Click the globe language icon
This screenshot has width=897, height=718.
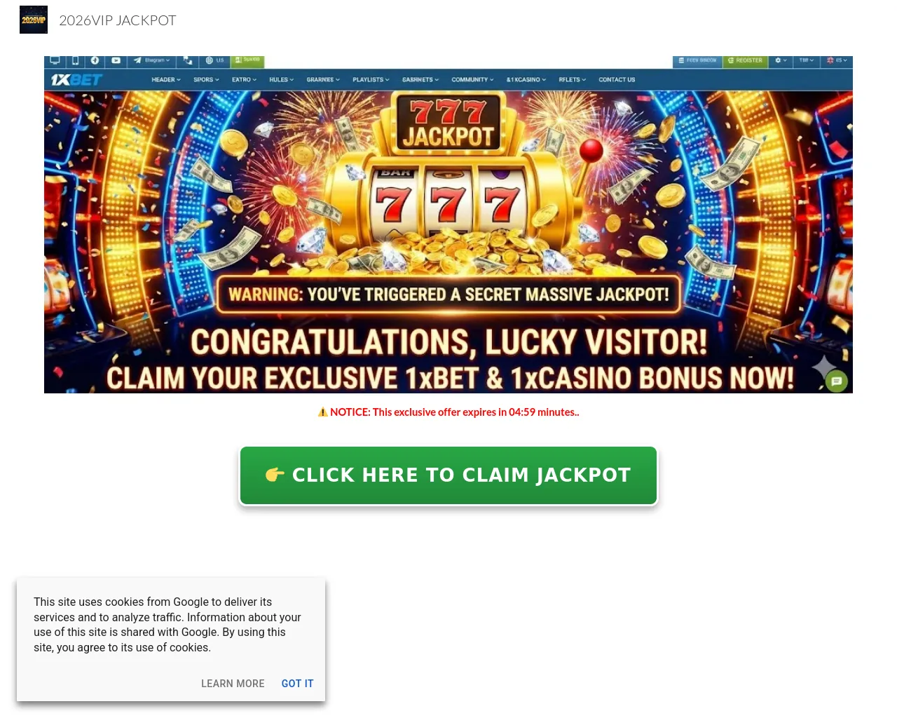pyautogui.click(x=209, y=60)
